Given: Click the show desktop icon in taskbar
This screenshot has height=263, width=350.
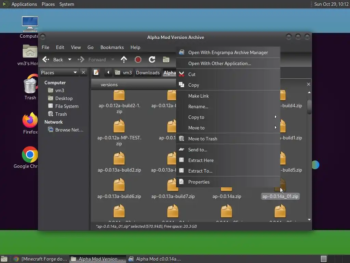Looking at the screenshot, I should click(x=4, y=259).
